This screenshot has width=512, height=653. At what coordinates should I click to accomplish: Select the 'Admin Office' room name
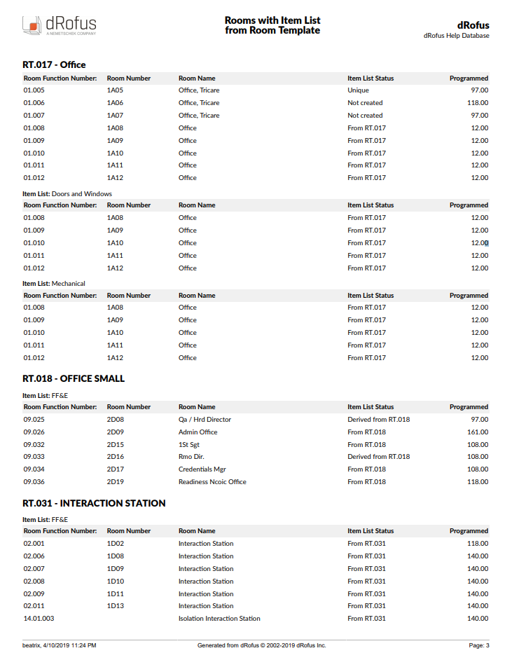[x=198, y=432]
